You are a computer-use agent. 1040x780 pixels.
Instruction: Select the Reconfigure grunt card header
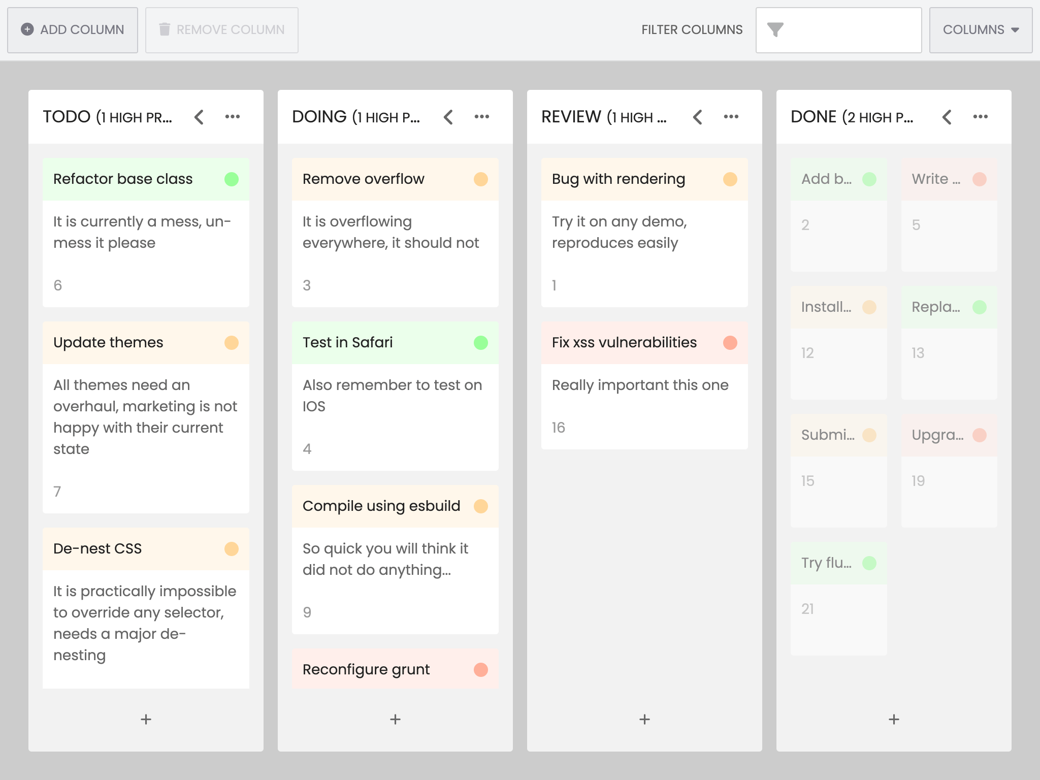395,669
